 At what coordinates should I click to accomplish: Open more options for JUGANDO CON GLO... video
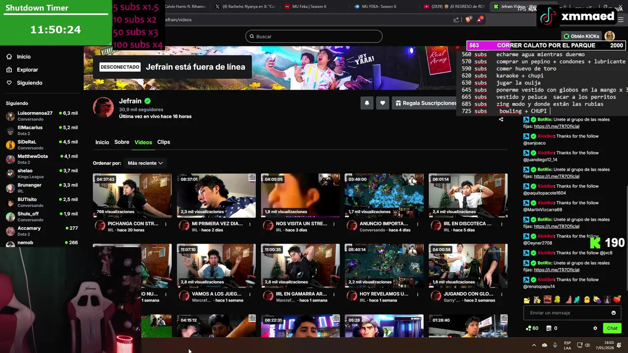point(501,294)
